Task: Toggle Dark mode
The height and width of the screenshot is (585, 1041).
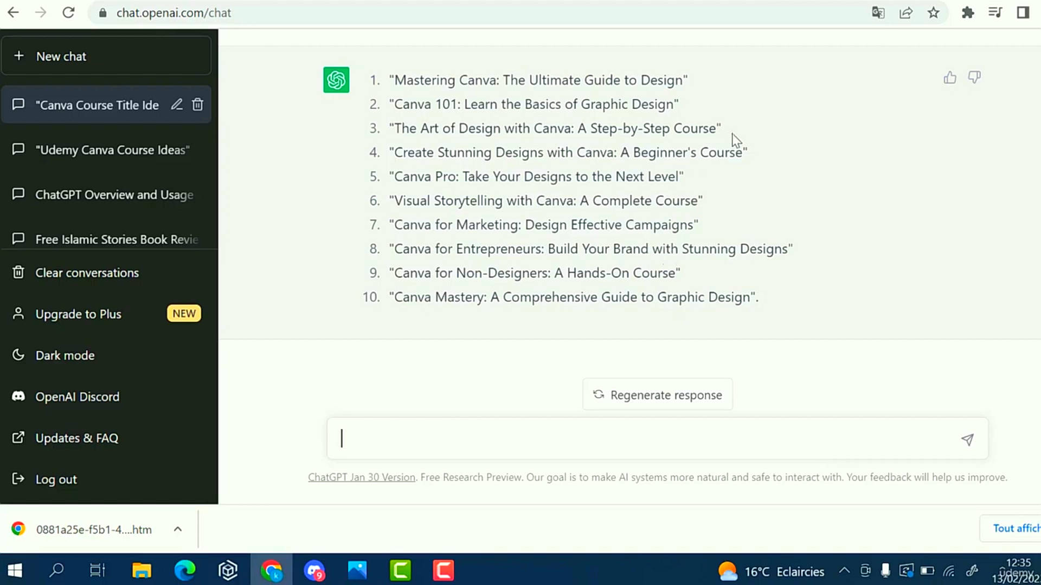Action: coord(106,355)
